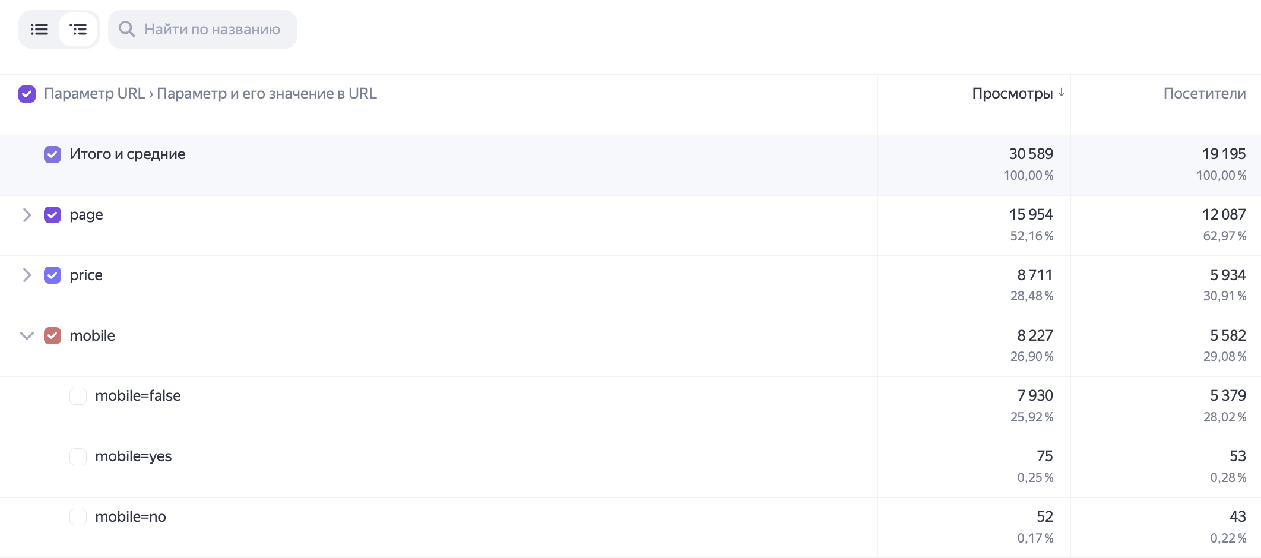Uncheck the price parameter checkbox
Screen dimensions: 1261x558
coord(52,275)
